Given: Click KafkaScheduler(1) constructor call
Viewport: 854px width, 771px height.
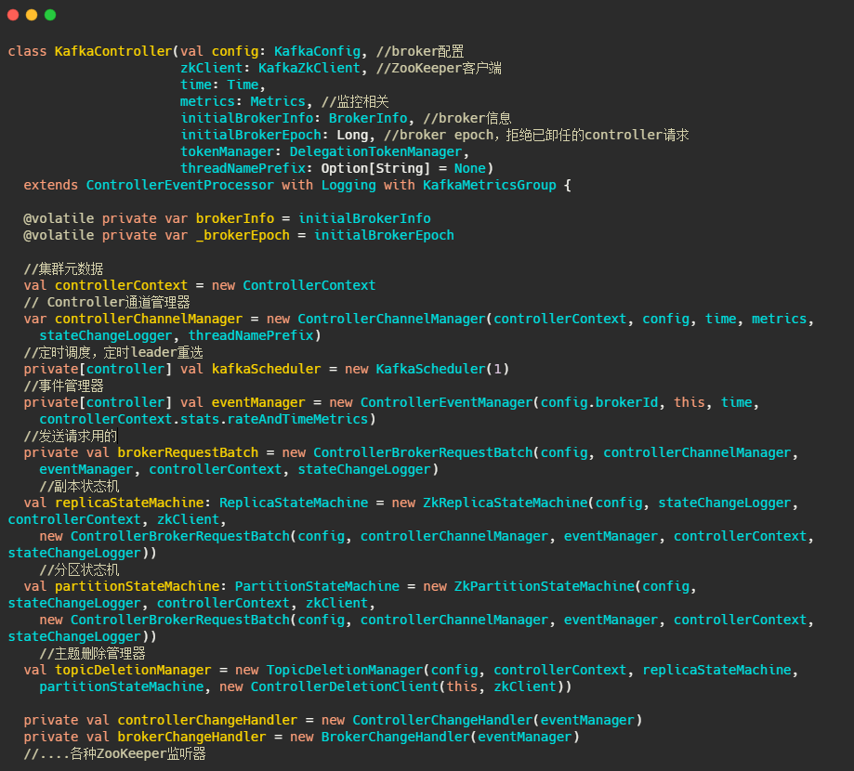Looking at the screenshot, I should [x=442, y=369].
